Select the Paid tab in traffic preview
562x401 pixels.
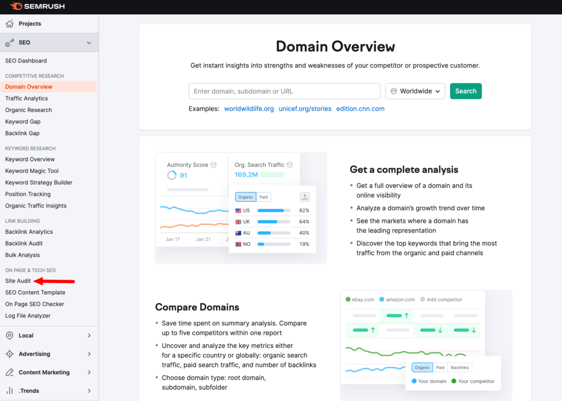point(263,197)
